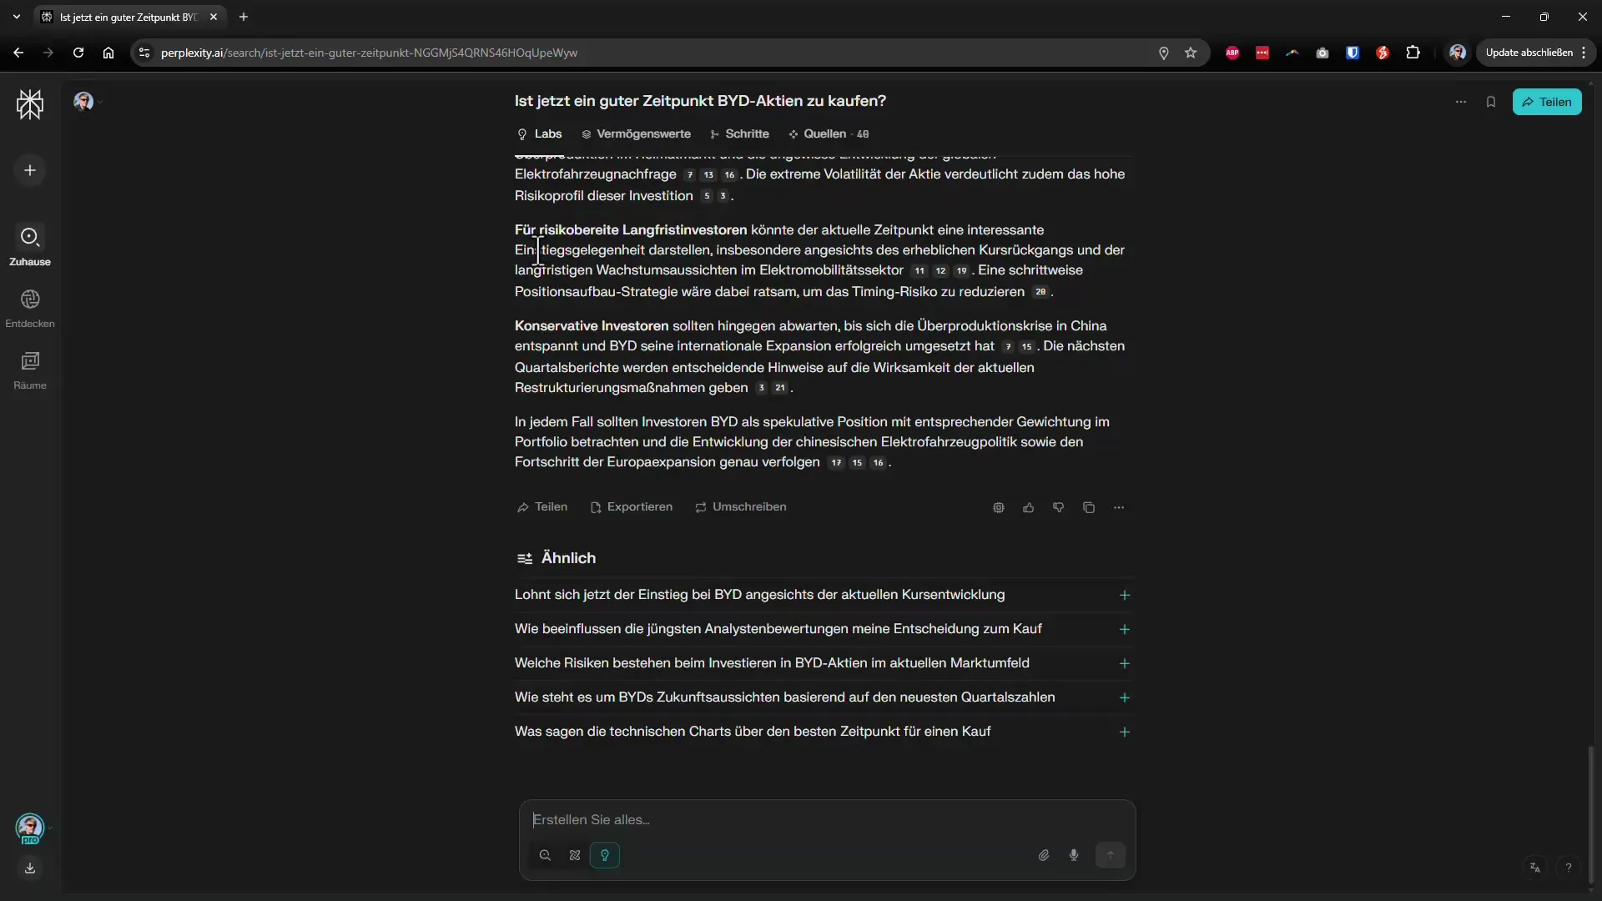Submit the query with arrow button
Image resolution: width=1602 pixels, height=901 pixels.
pyautogui.click(x=1111, y=855)
